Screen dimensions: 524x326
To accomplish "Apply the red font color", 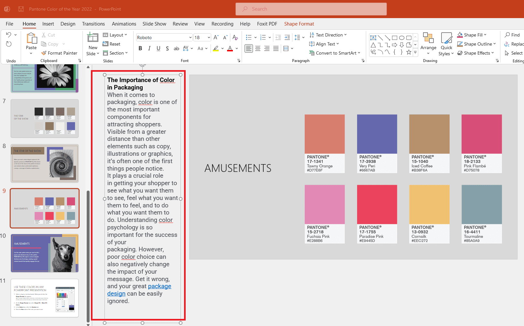I will pyautogui.click(x=230, y=48).
